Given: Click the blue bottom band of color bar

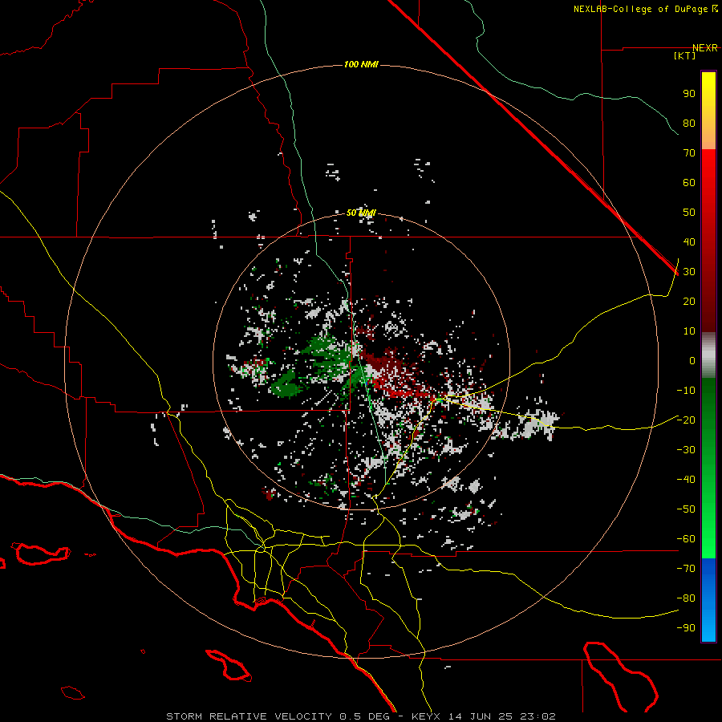Looking at the screenshot, I should click(708, 600).
